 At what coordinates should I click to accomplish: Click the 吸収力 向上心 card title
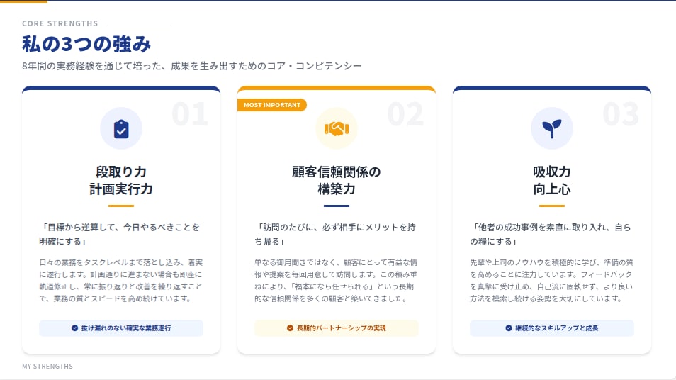(552, 180)
